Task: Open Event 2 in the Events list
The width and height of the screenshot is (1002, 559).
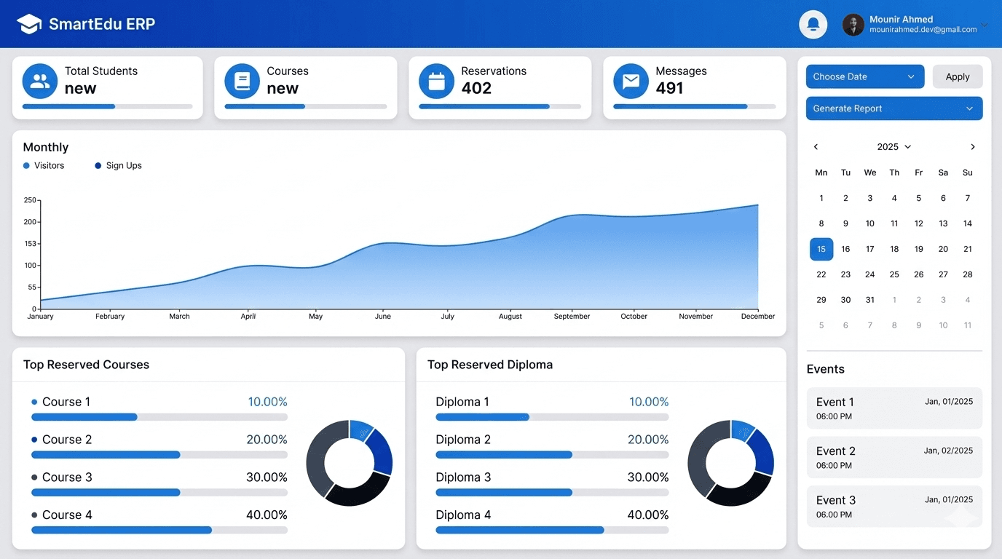Action: (x=893, y=457)
